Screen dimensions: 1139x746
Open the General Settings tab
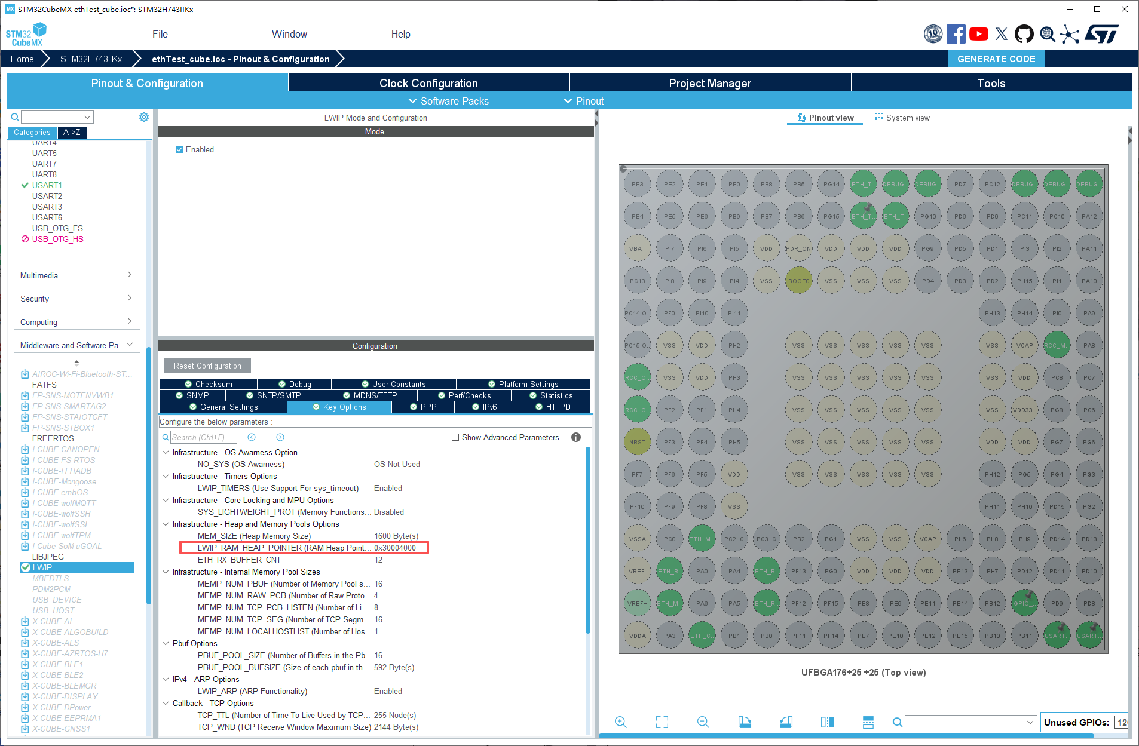tap(223, 407)
